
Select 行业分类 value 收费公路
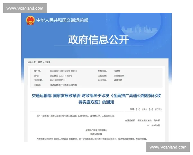(x=118, y=80)
